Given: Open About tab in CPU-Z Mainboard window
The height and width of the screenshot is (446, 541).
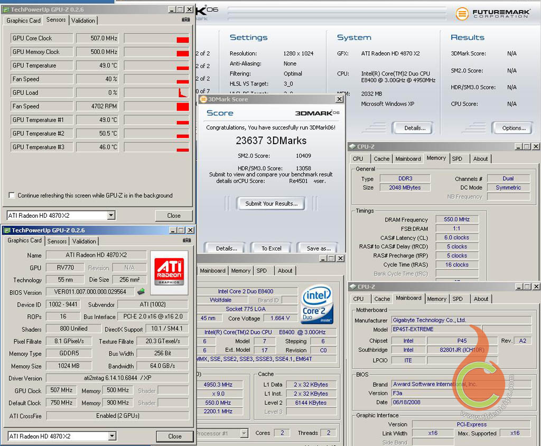Looking at the screenshot, I should tap(481, 299).
